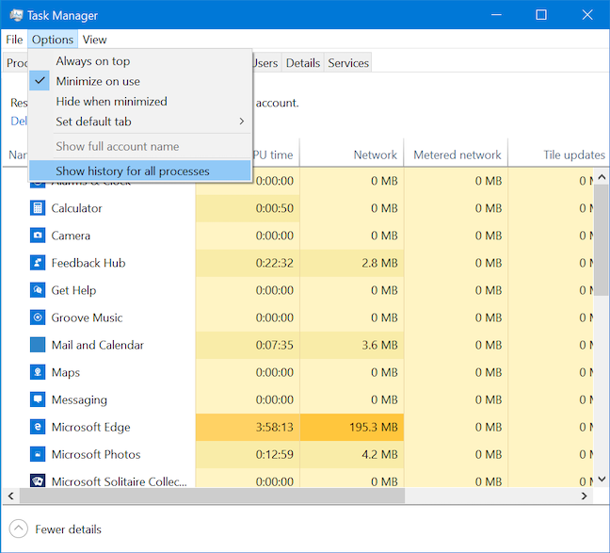Viewport: 610px width, 553px height.
Task: Click the Mail and Calendar app icon
Action: pyautogui.click(x=38, y=345)
